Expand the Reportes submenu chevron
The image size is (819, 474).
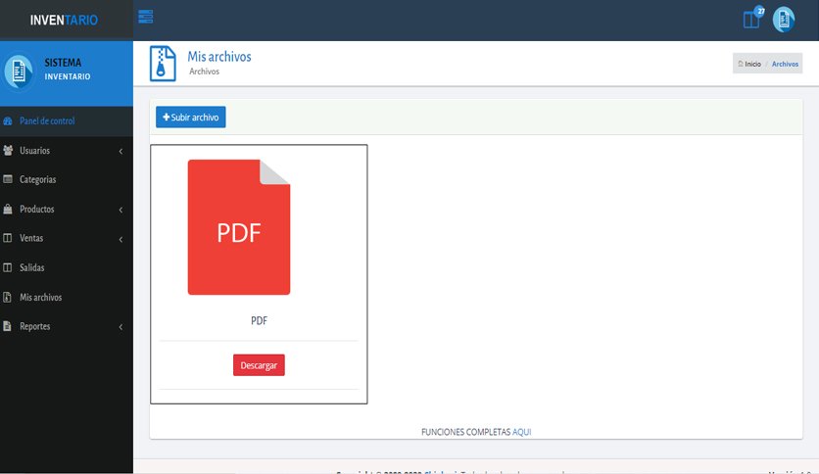point(120,327)
